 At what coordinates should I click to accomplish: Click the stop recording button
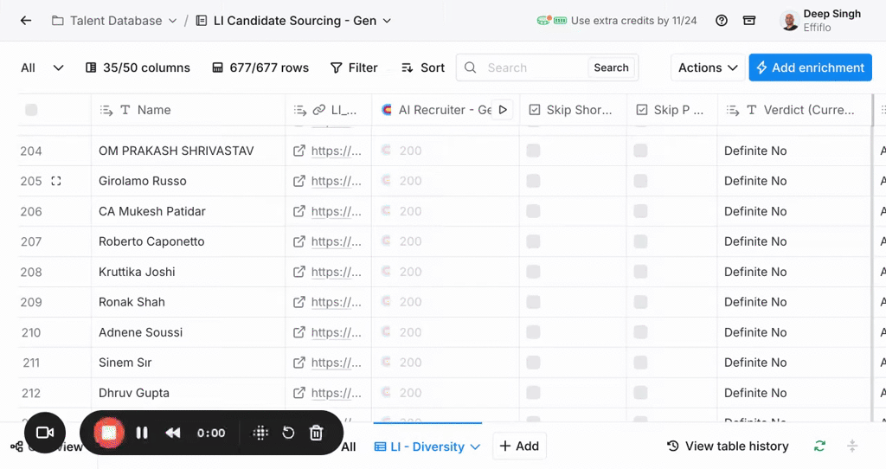tap(109, 433)
